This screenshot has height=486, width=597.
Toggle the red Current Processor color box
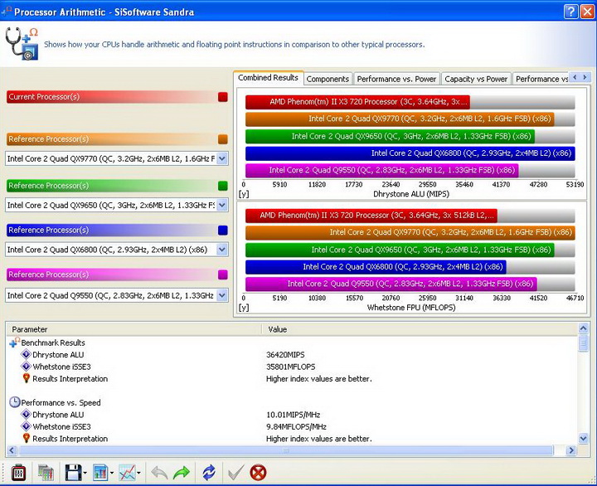coord(223,97)
